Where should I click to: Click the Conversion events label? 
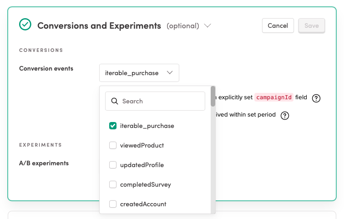(x=46, y=68)
